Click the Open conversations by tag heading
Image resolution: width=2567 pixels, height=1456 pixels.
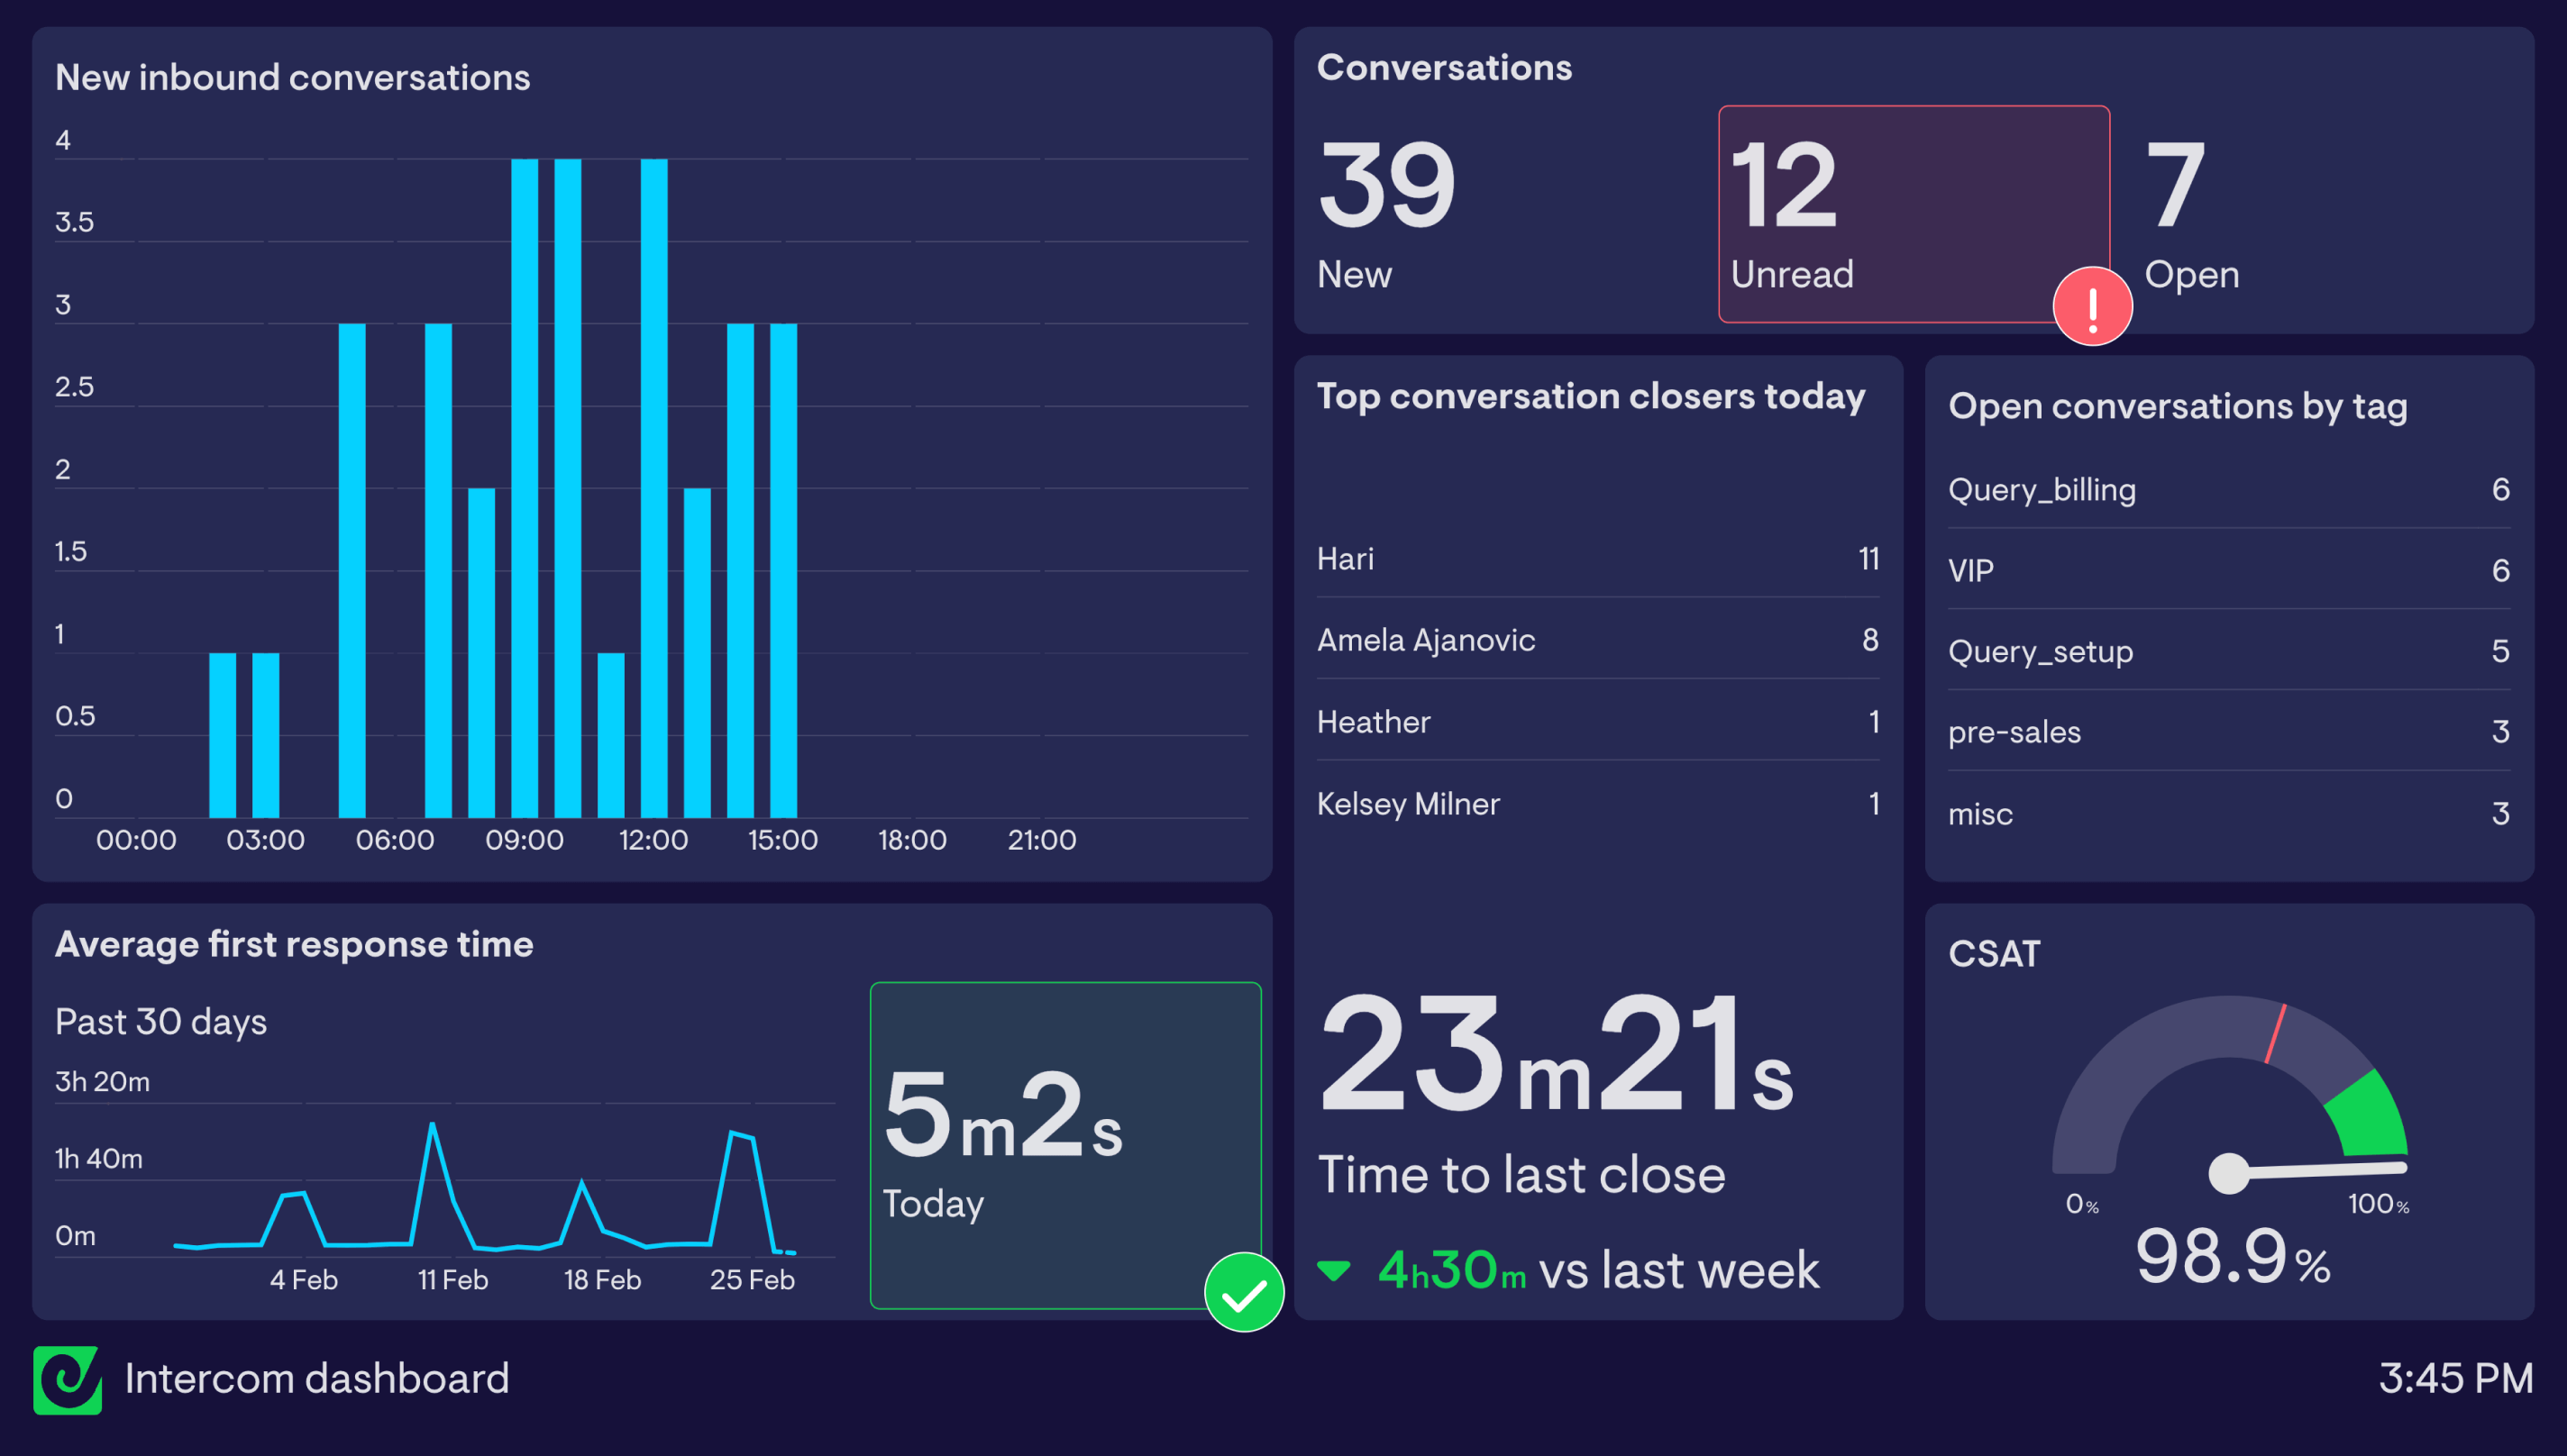pos(2178,407)
